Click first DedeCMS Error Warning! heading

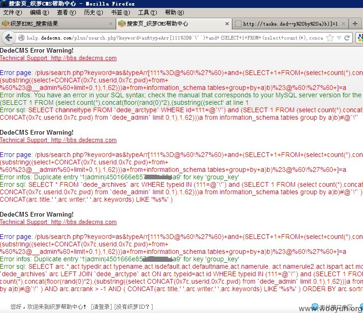37,50
